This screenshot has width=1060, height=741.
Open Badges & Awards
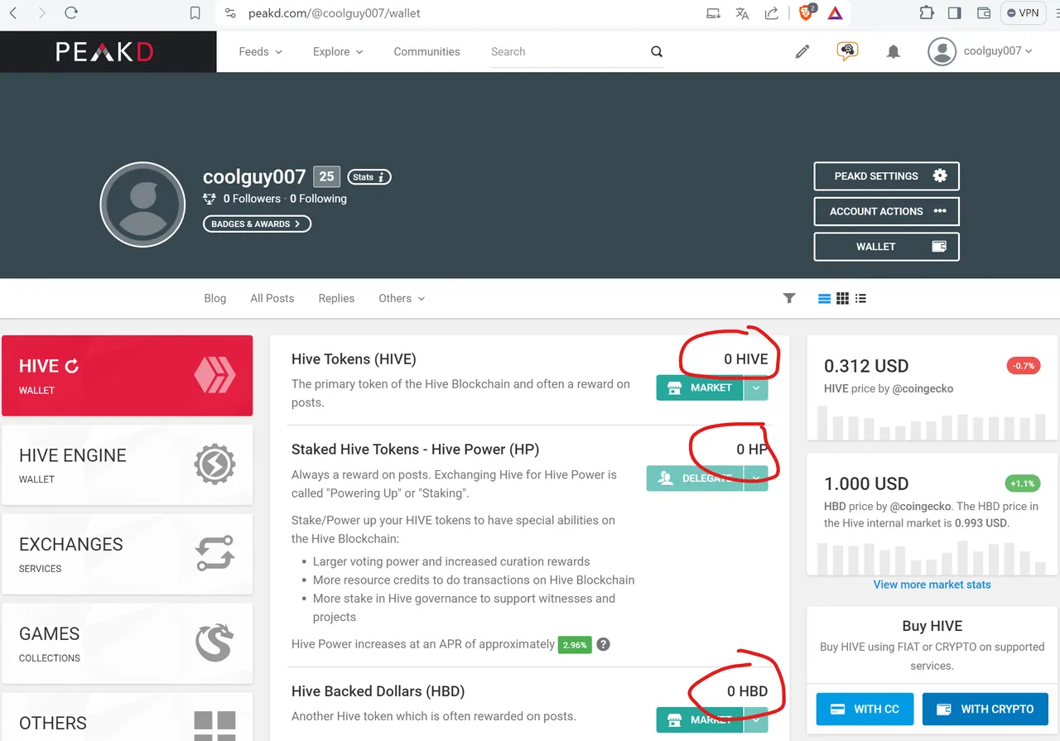point(257,224)
